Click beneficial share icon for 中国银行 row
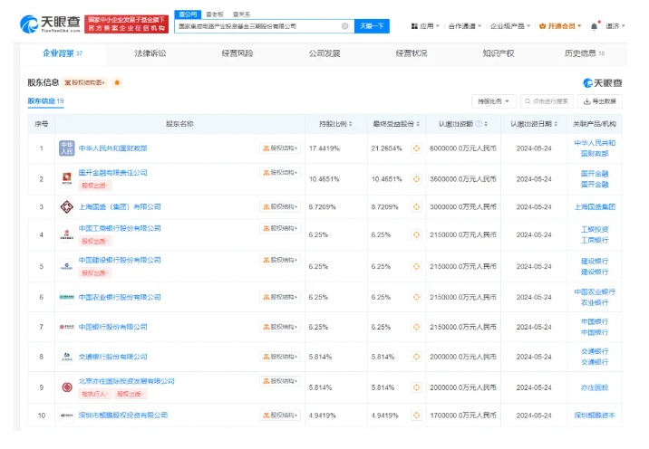649x449 pixels. pyautogui.click(x=416, y=327)
